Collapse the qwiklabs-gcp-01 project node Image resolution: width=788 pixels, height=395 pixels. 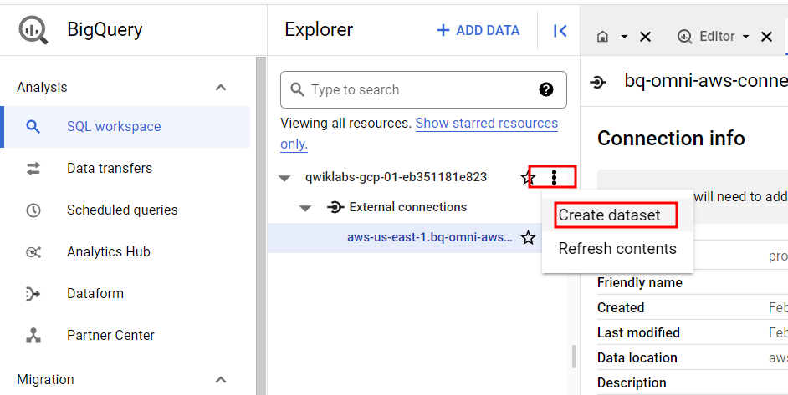point(285,178)
